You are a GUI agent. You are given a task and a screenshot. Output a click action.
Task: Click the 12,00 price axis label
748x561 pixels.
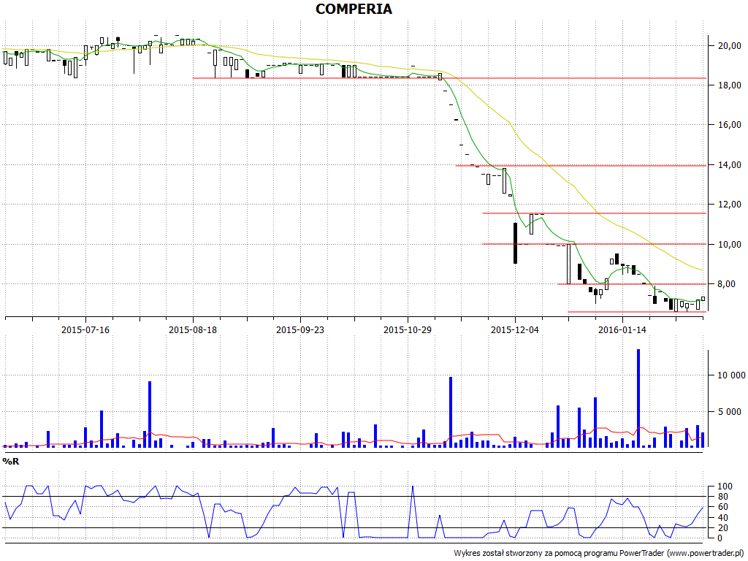point(730,205)
